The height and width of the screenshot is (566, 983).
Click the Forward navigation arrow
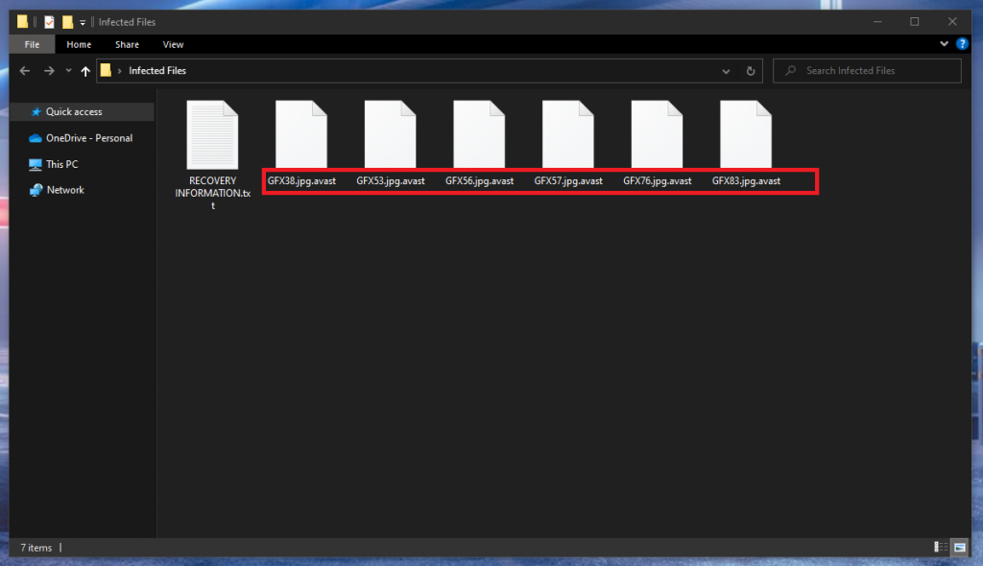49,71
